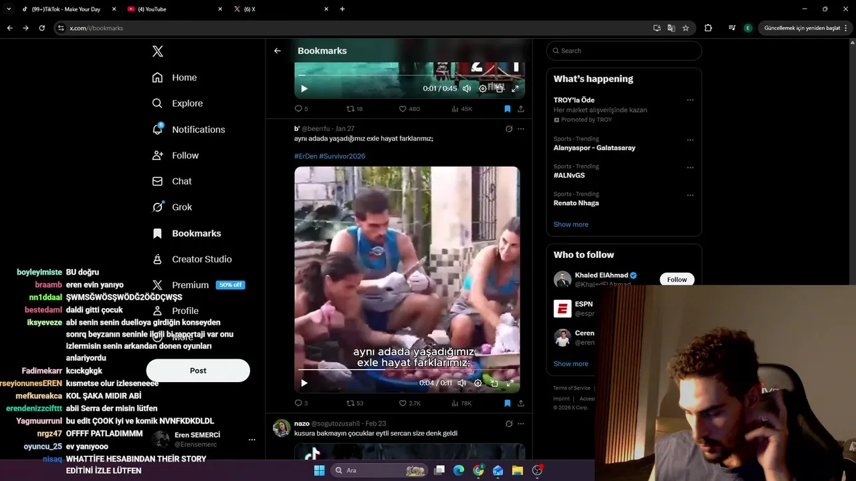Open settings gear on 0:45 video
Screen dimensions: 856x481
483,89
